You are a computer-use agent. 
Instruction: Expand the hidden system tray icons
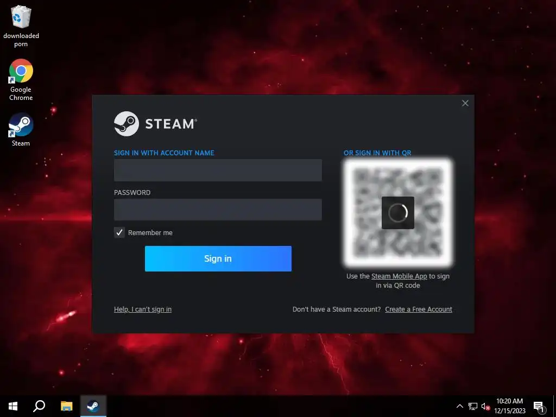(459, 406)
